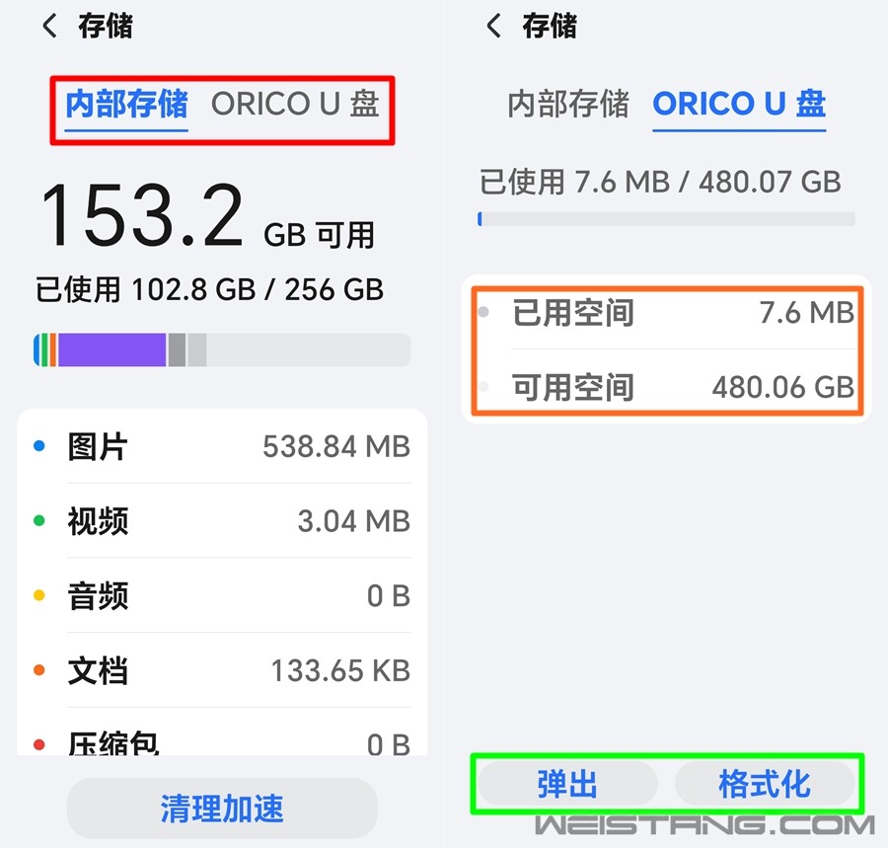
Task: Open 图片 538.84 MB storage entry
Action: 222,446
